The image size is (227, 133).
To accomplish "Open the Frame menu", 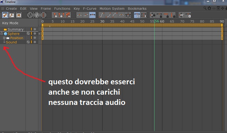I will [46, 9].
